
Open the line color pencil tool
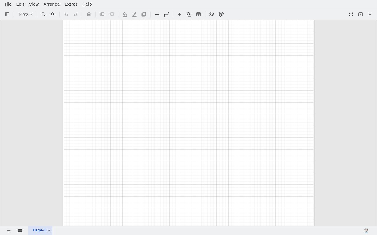(x=134, y=14)
